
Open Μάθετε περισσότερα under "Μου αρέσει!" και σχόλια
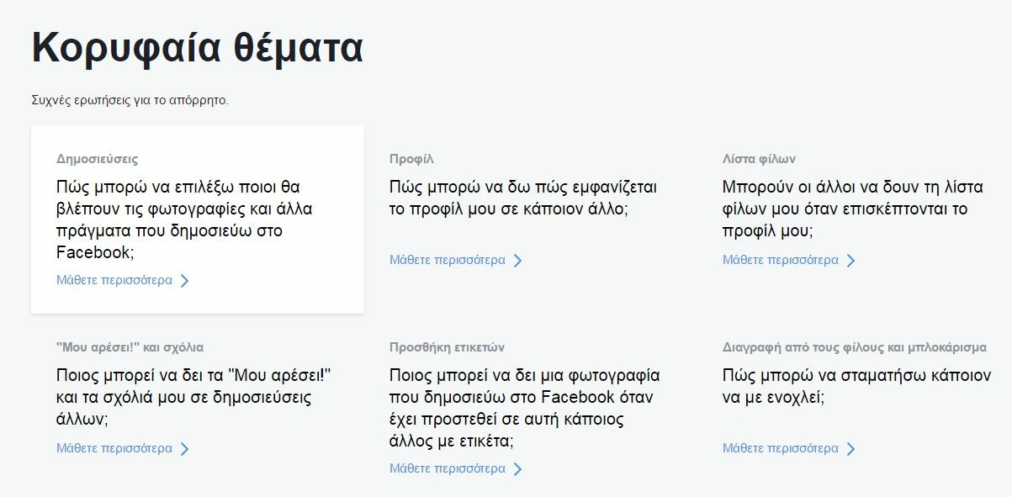[x=114, y=448]
